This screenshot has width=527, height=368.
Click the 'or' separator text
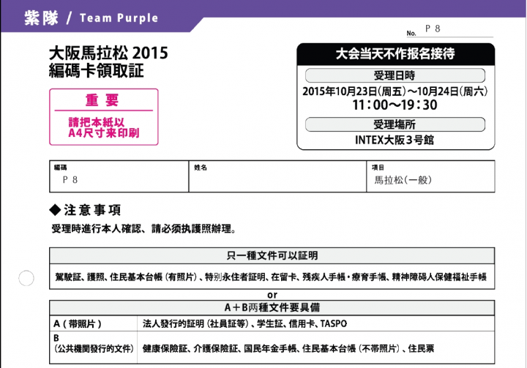tap(272, 295)
